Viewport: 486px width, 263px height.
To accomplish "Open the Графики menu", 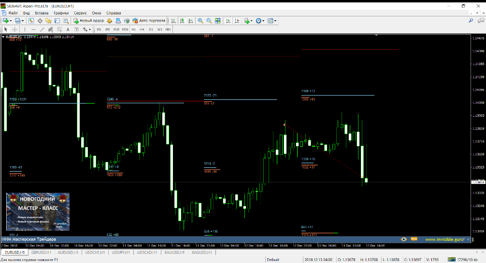I will 61,13.
